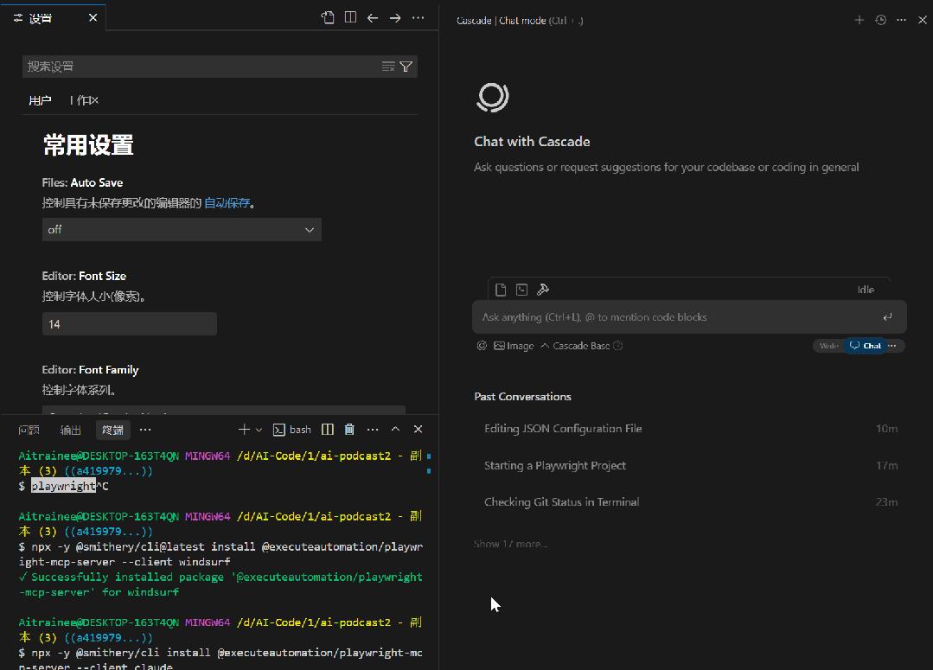The width and height of the screenshot is (933, 670).
Task: Click the Cascade logo icon
Action: (x=493, y=97)
